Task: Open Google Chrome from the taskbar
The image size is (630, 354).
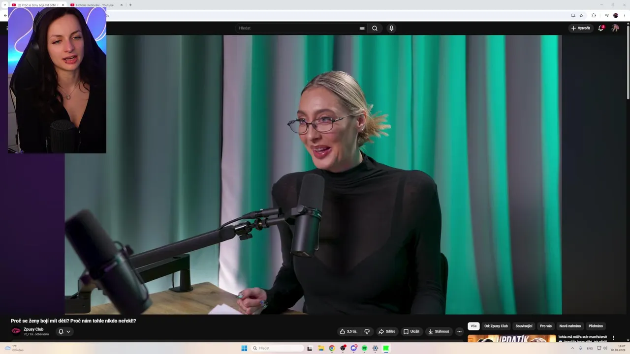Action: (x=332, y=348)
